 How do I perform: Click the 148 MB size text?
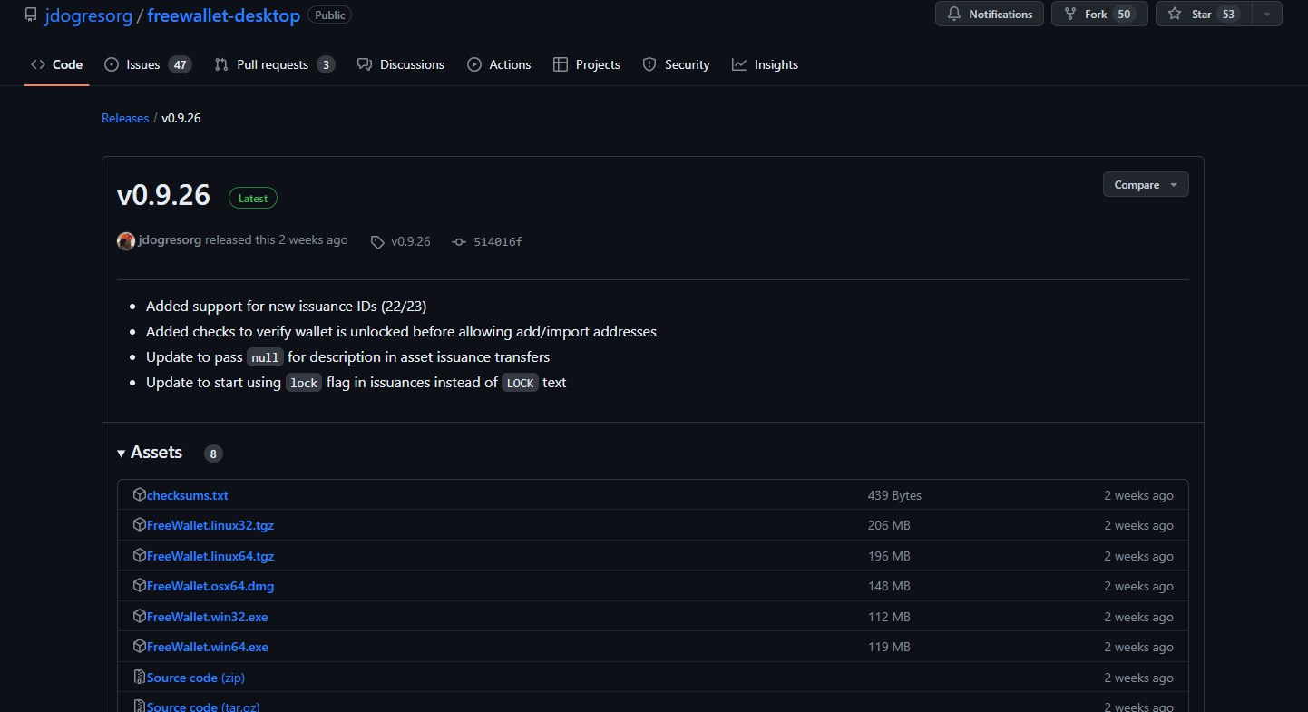point(889,586)
